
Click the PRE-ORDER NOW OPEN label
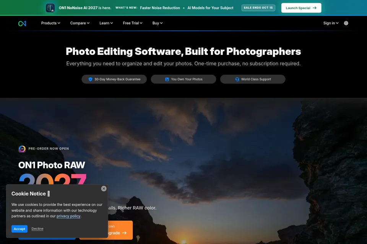pyautogui.click(x=49, y=149)
